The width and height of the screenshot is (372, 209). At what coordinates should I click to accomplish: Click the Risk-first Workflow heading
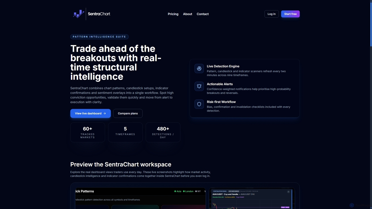(221, 102)
